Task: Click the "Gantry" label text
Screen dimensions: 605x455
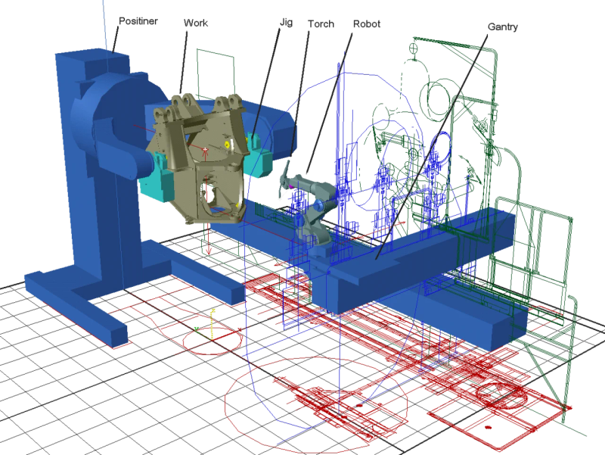Action: coord(502,27)
